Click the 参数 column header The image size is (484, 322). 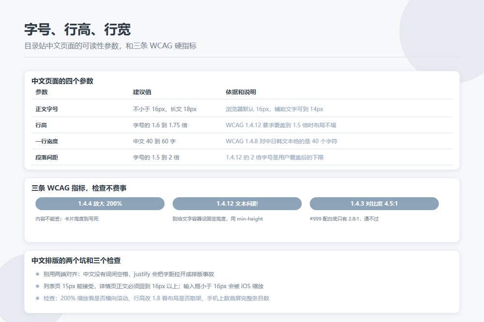pos(42,92)
